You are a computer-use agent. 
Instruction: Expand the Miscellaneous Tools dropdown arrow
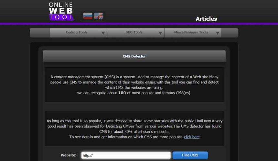(218, 33)
